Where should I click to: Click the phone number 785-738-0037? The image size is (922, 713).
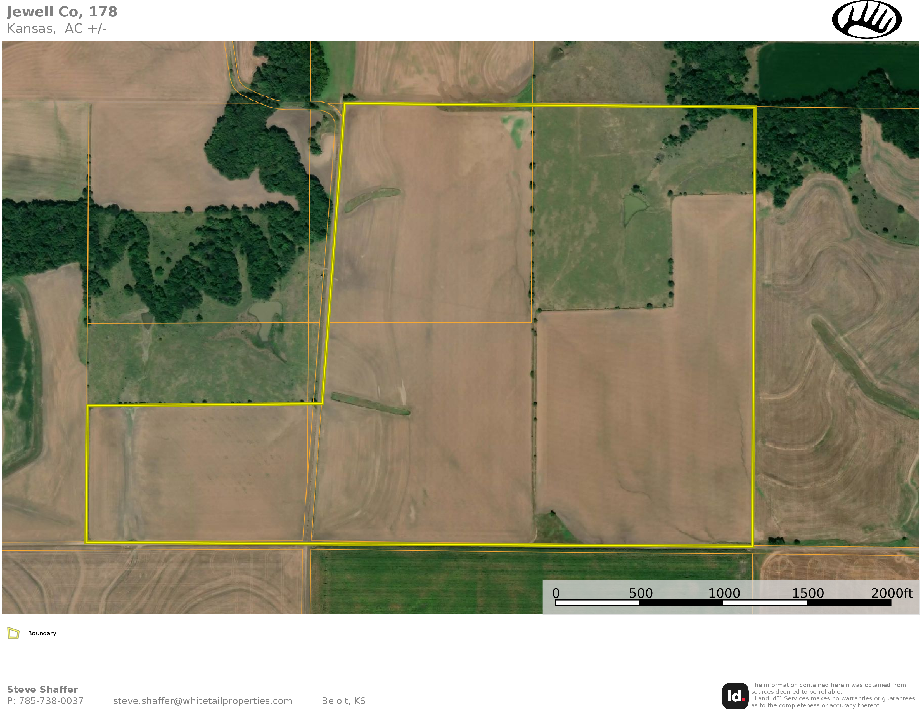coord(51,701)
